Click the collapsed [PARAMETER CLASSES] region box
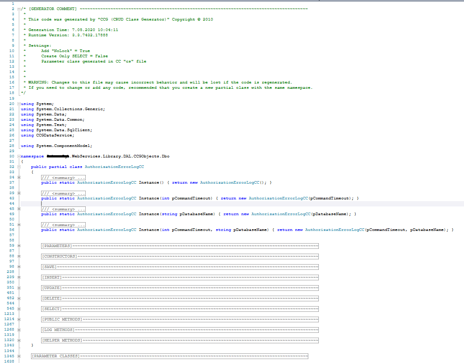The width and height of the screenshot is (464, 363). click(x=170, y=356)
